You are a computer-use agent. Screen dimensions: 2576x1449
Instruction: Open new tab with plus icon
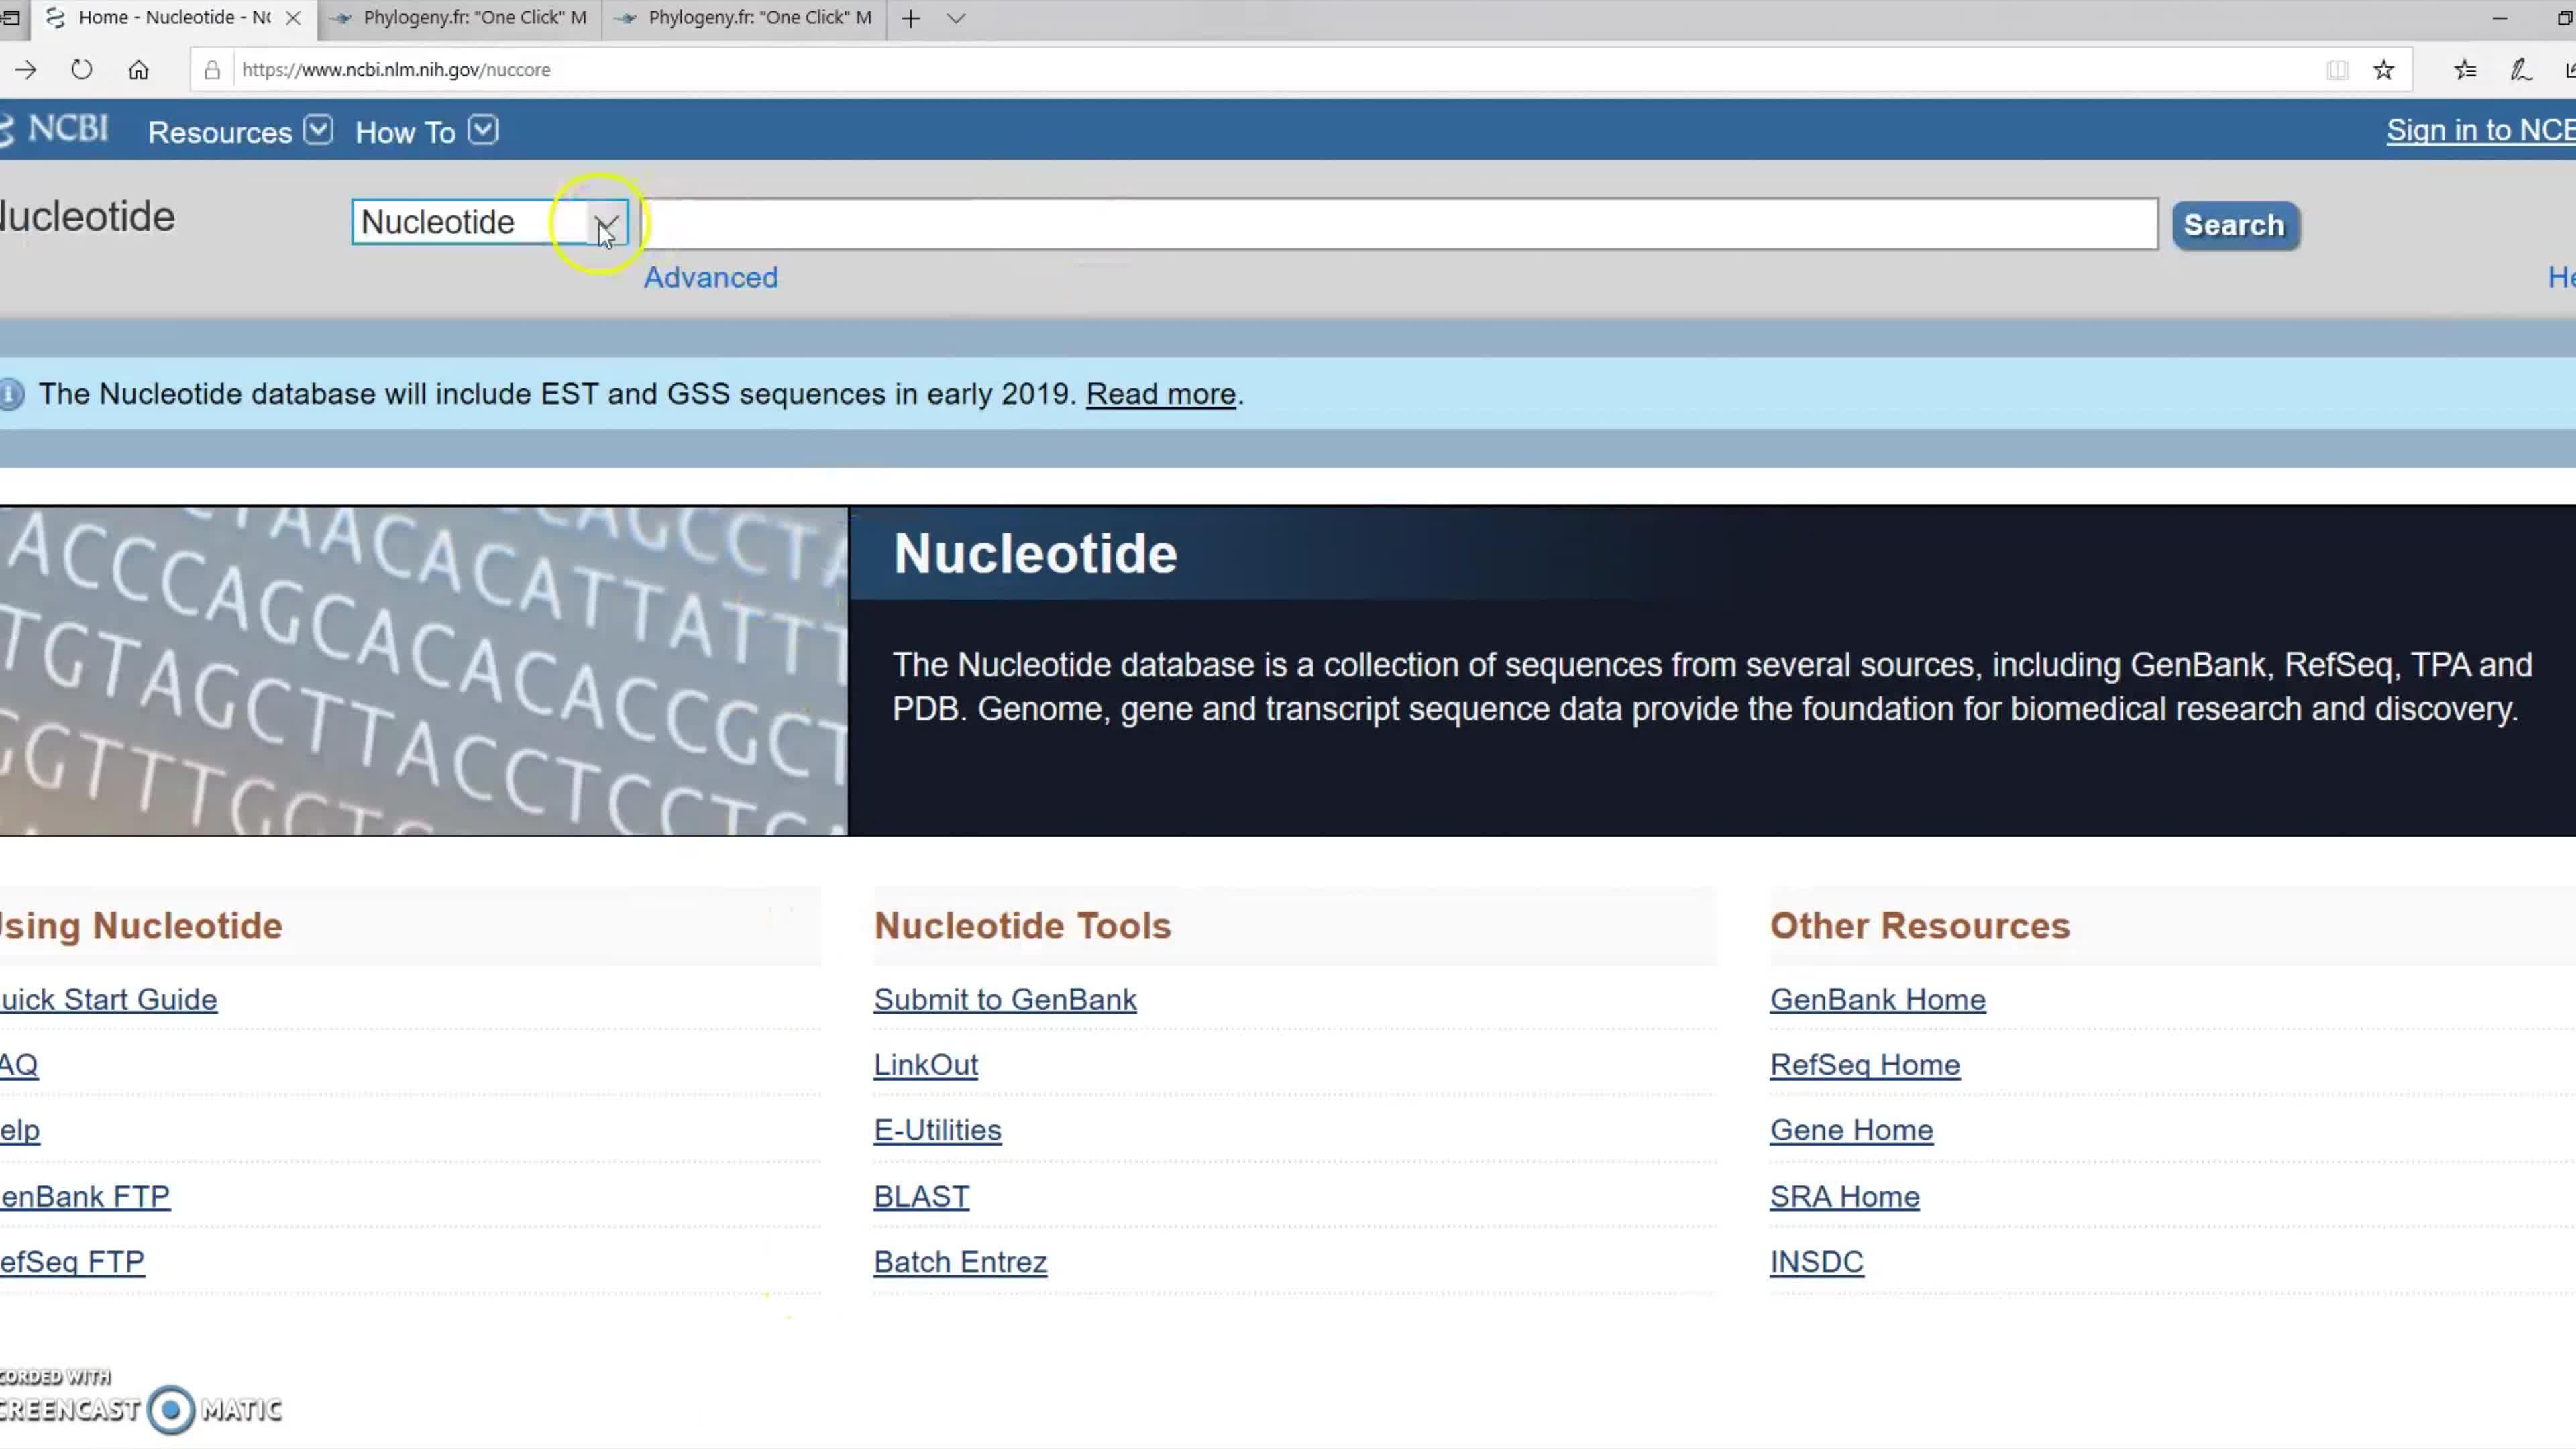(910, 18)
